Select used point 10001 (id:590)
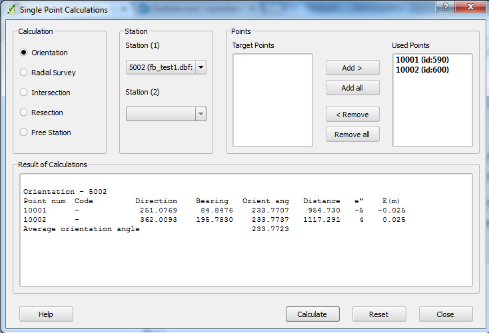The image size is (489, 333). coord(422,60)
